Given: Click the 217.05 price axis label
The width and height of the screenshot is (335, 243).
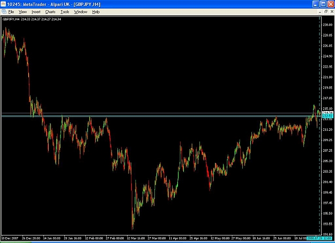Looking at the screenshot, I should click(327, 98).
